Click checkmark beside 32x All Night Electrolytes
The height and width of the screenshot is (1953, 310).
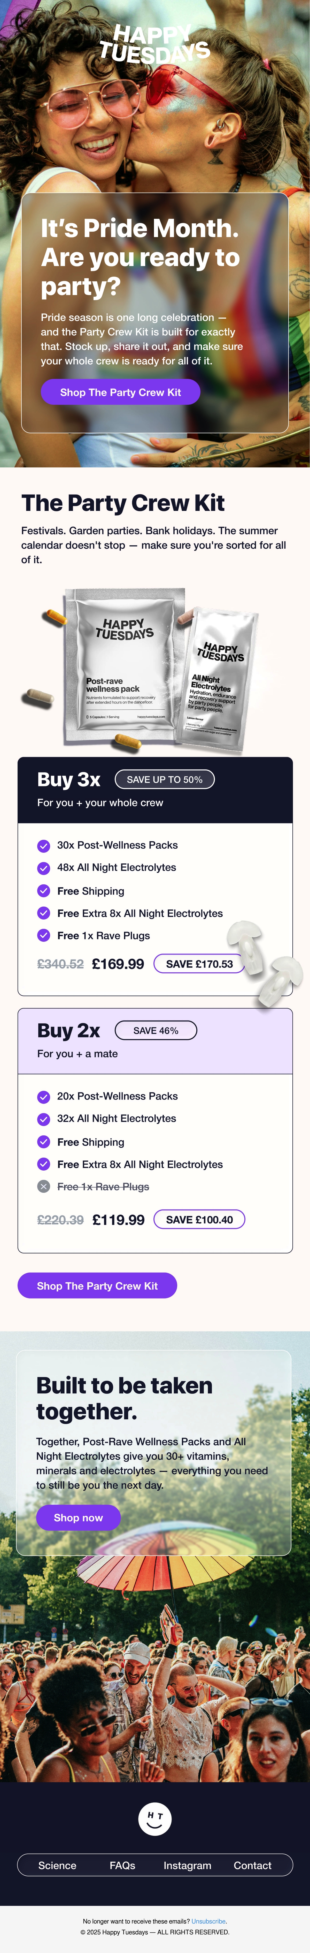click(x=44, y=1119)
